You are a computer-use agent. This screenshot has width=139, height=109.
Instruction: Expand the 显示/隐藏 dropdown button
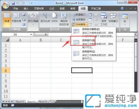(x=33, y=19)
